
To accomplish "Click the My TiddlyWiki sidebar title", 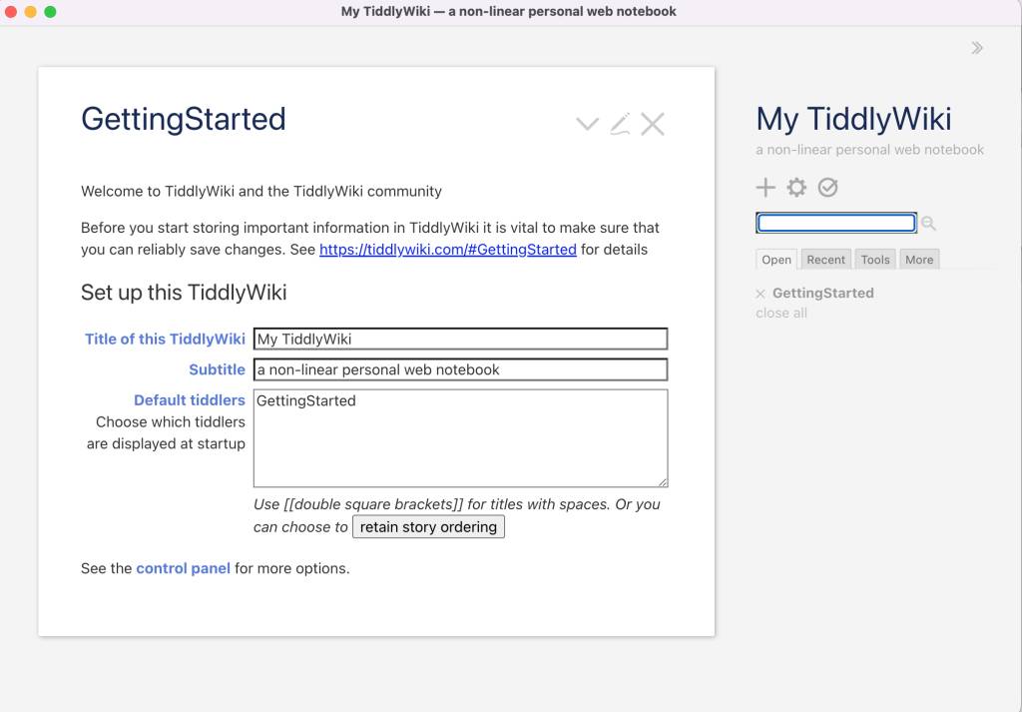I will coord(854,119).
